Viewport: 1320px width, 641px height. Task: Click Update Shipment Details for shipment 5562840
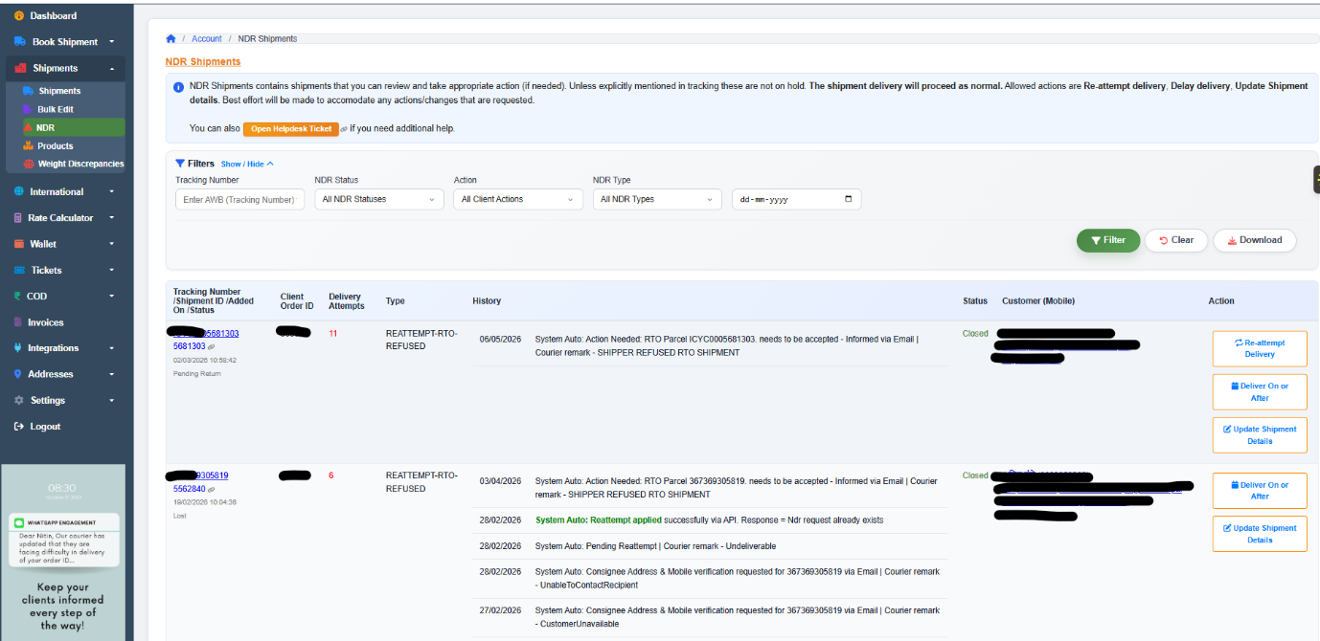pyautogui.click(x=1260, y=534)
